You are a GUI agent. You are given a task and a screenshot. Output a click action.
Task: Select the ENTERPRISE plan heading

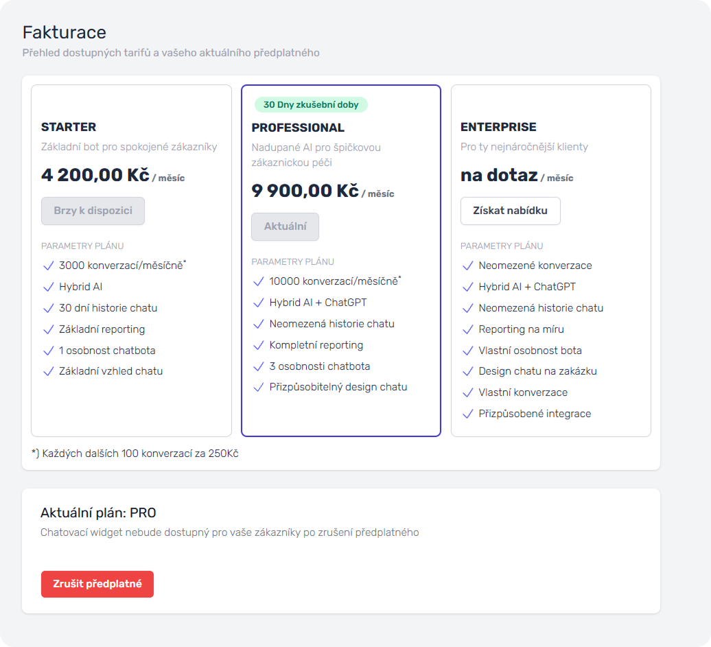[498, 127]
